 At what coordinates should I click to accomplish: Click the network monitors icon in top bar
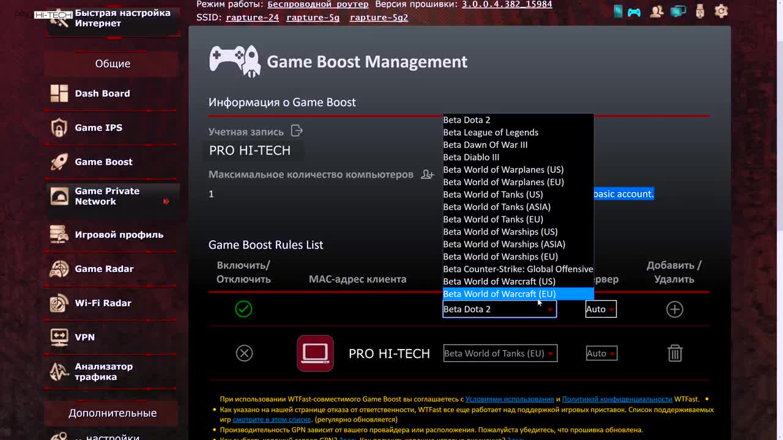678,11
